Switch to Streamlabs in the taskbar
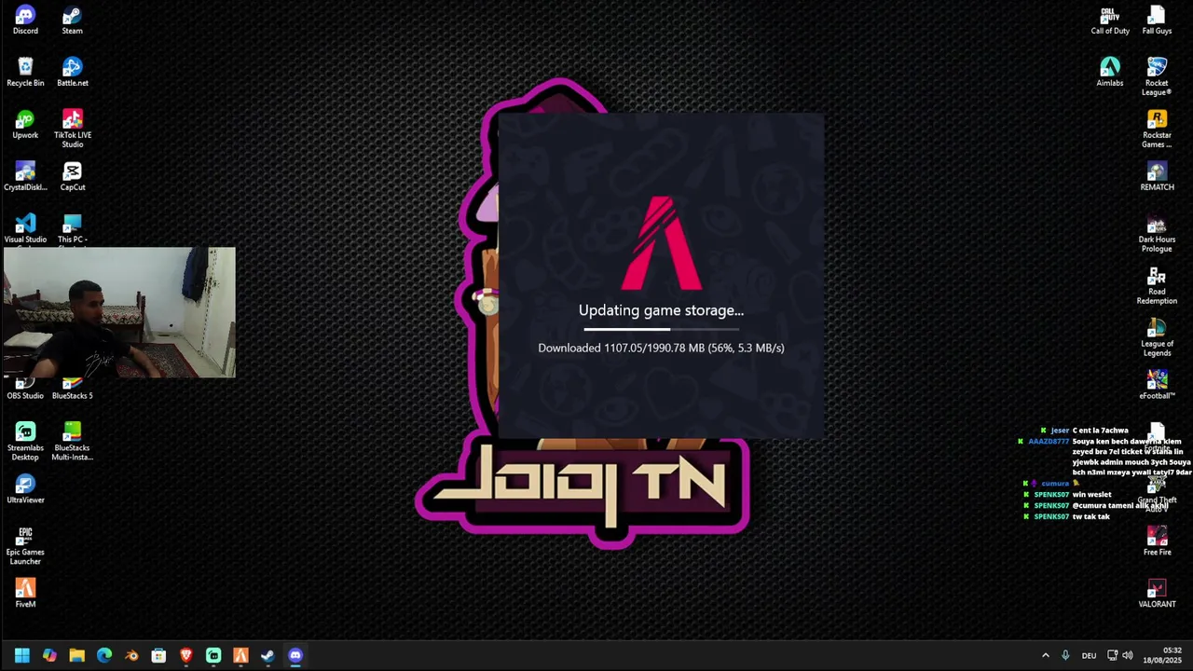This screenshot has height=671, width=1193. pos(213,656)
